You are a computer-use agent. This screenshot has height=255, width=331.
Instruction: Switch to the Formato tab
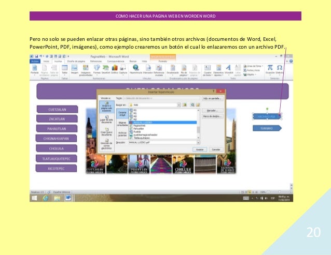click(163, 61)
